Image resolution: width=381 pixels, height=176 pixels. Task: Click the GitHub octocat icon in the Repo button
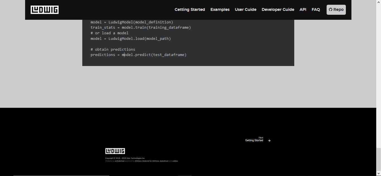tap(330, 9)
